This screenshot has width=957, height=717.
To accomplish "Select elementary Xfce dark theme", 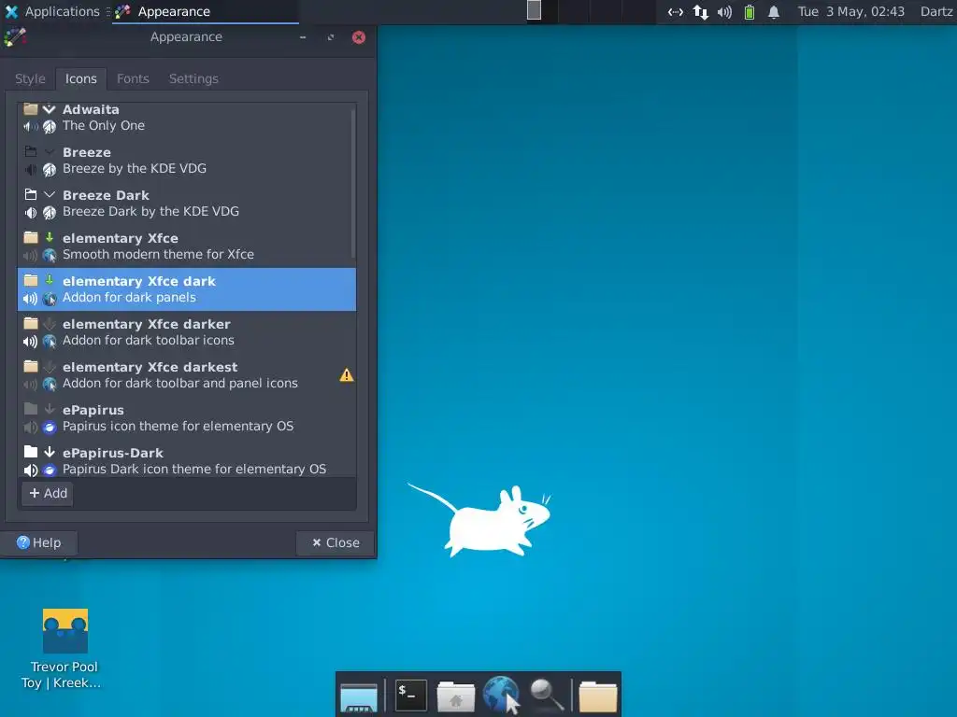I will click(186, 289).
